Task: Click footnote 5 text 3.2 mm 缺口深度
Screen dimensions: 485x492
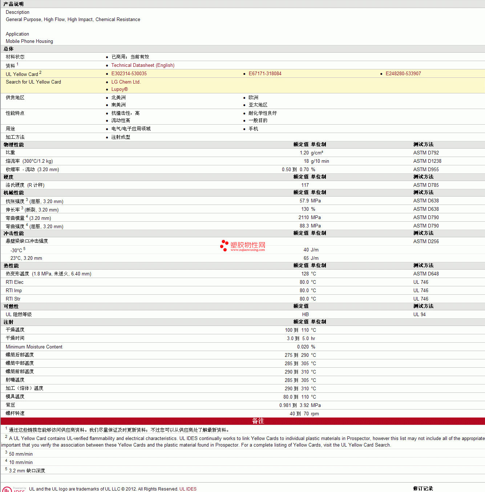Action: pos(27,471)
